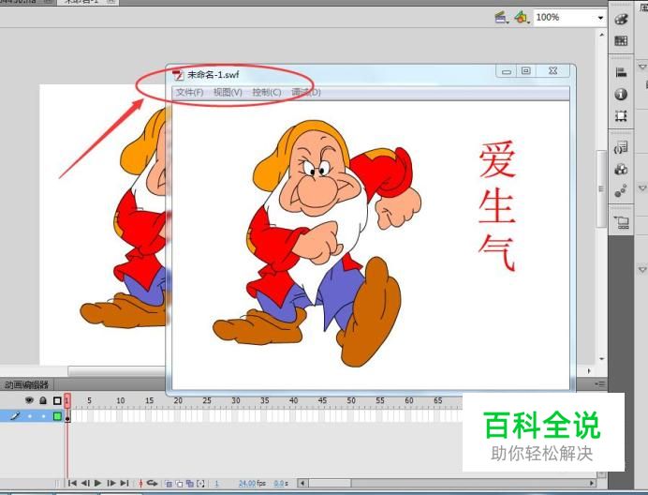
Task: Open Debug menu in the SWF window
Action: 306,92
